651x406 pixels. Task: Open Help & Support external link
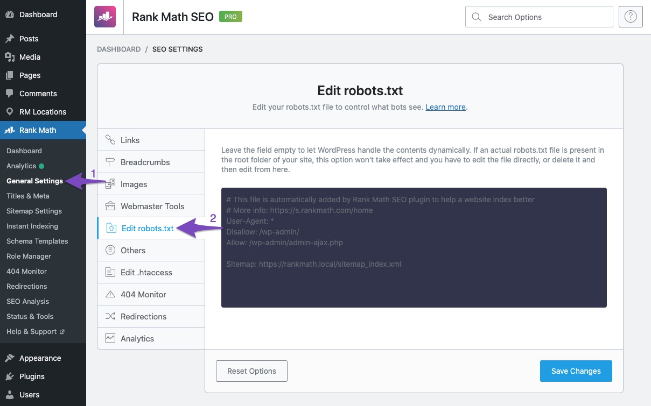(36, 332)
